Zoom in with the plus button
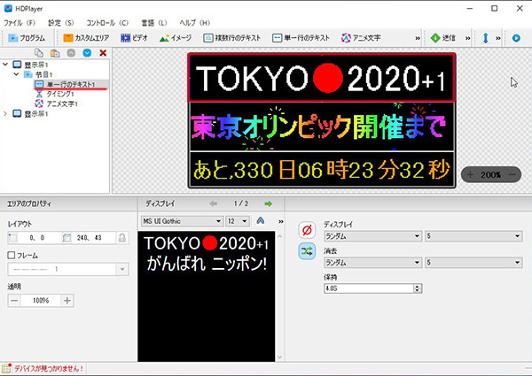 point(470,174)
